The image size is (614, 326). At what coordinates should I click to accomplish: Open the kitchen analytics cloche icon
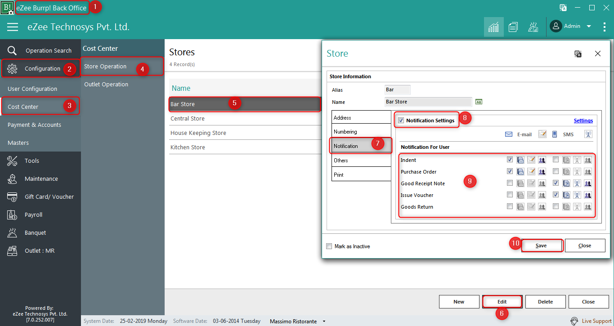[x=533, y=27]
